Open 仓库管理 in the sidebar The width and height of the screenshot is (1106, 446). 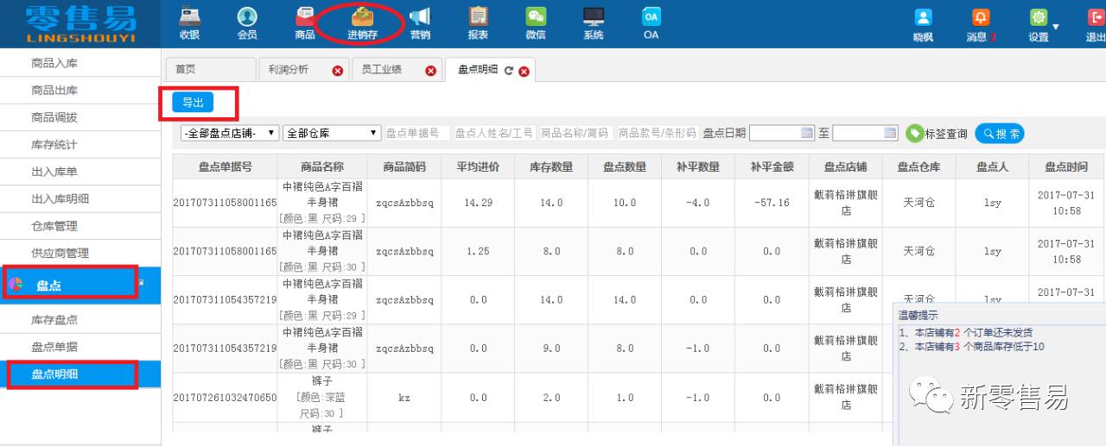(80, 226)
